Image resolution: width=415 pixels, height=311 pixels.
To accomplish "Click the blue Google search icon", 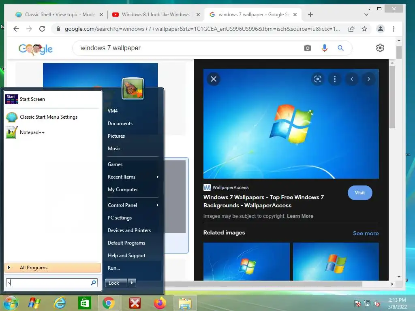I will pos(340,48).
